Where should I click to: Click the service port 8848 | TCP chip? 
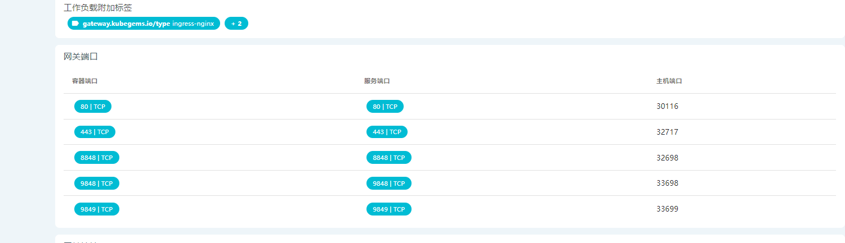point(389,158)
